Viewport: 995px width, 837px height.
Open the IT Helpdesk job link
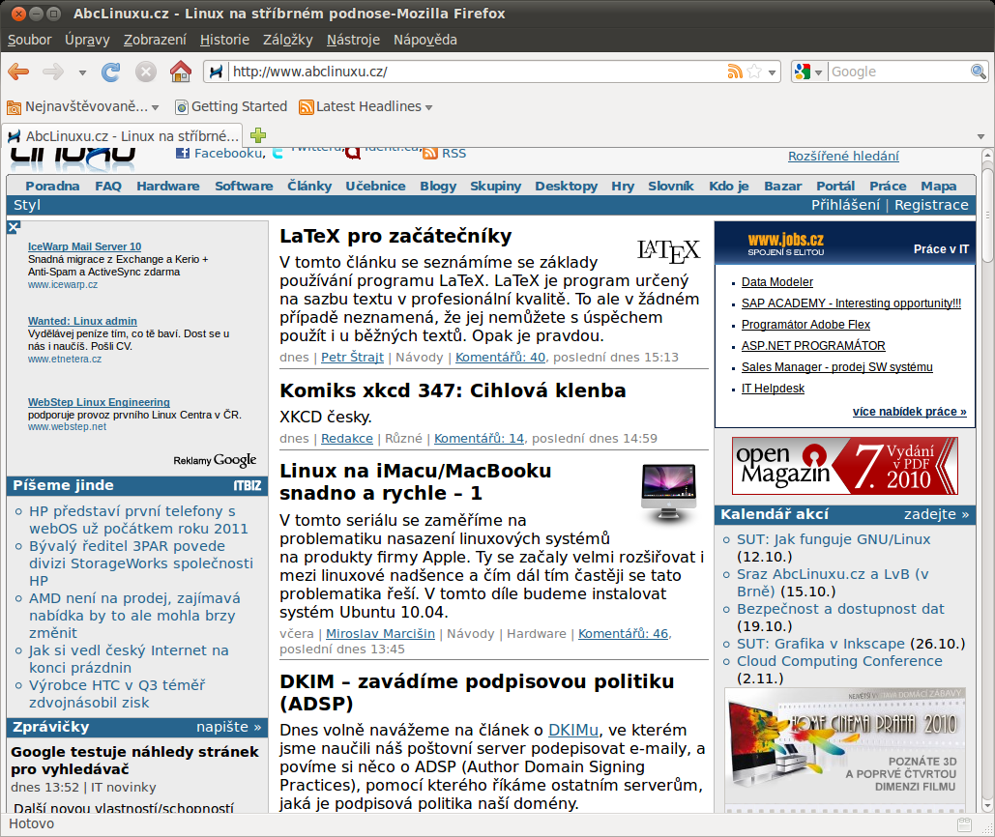tap(773, 389)
